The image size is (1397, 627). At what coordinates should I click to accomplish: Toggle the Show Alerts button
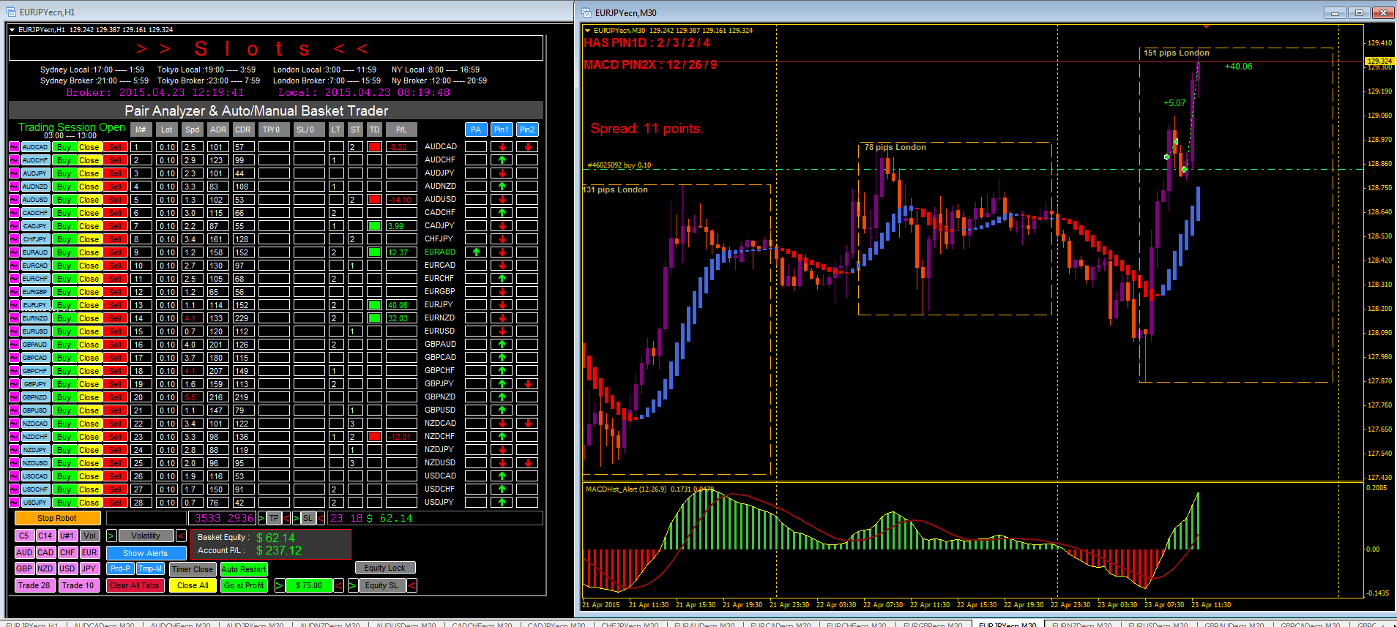146,553
